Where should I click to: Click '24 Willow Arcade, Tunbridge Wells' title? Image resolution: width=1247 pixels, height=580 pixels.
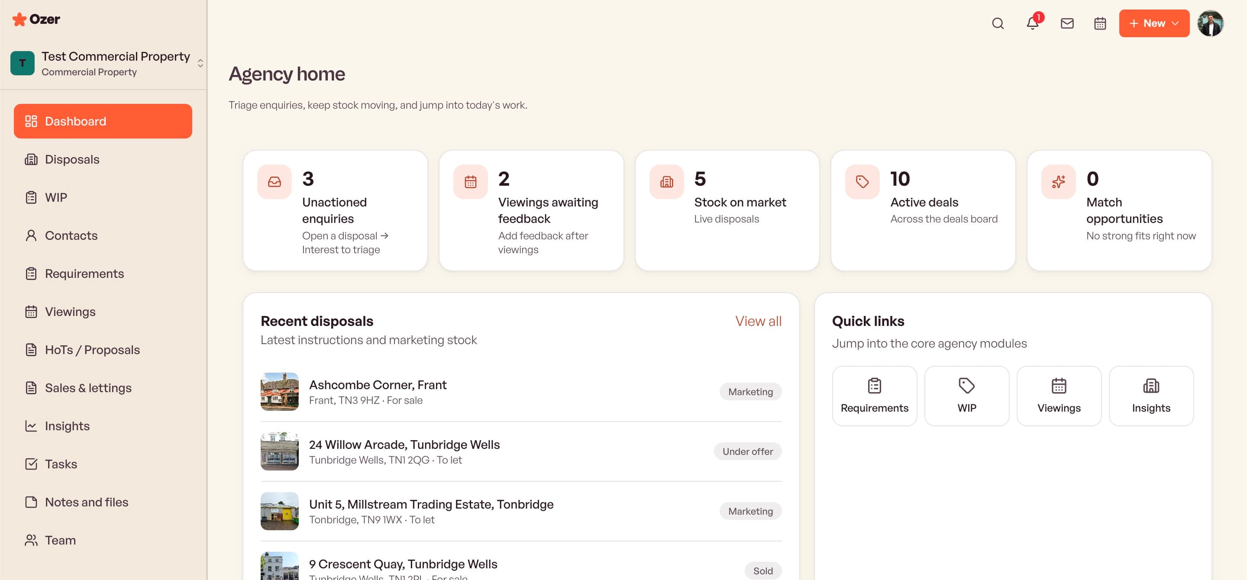point(404,445)
